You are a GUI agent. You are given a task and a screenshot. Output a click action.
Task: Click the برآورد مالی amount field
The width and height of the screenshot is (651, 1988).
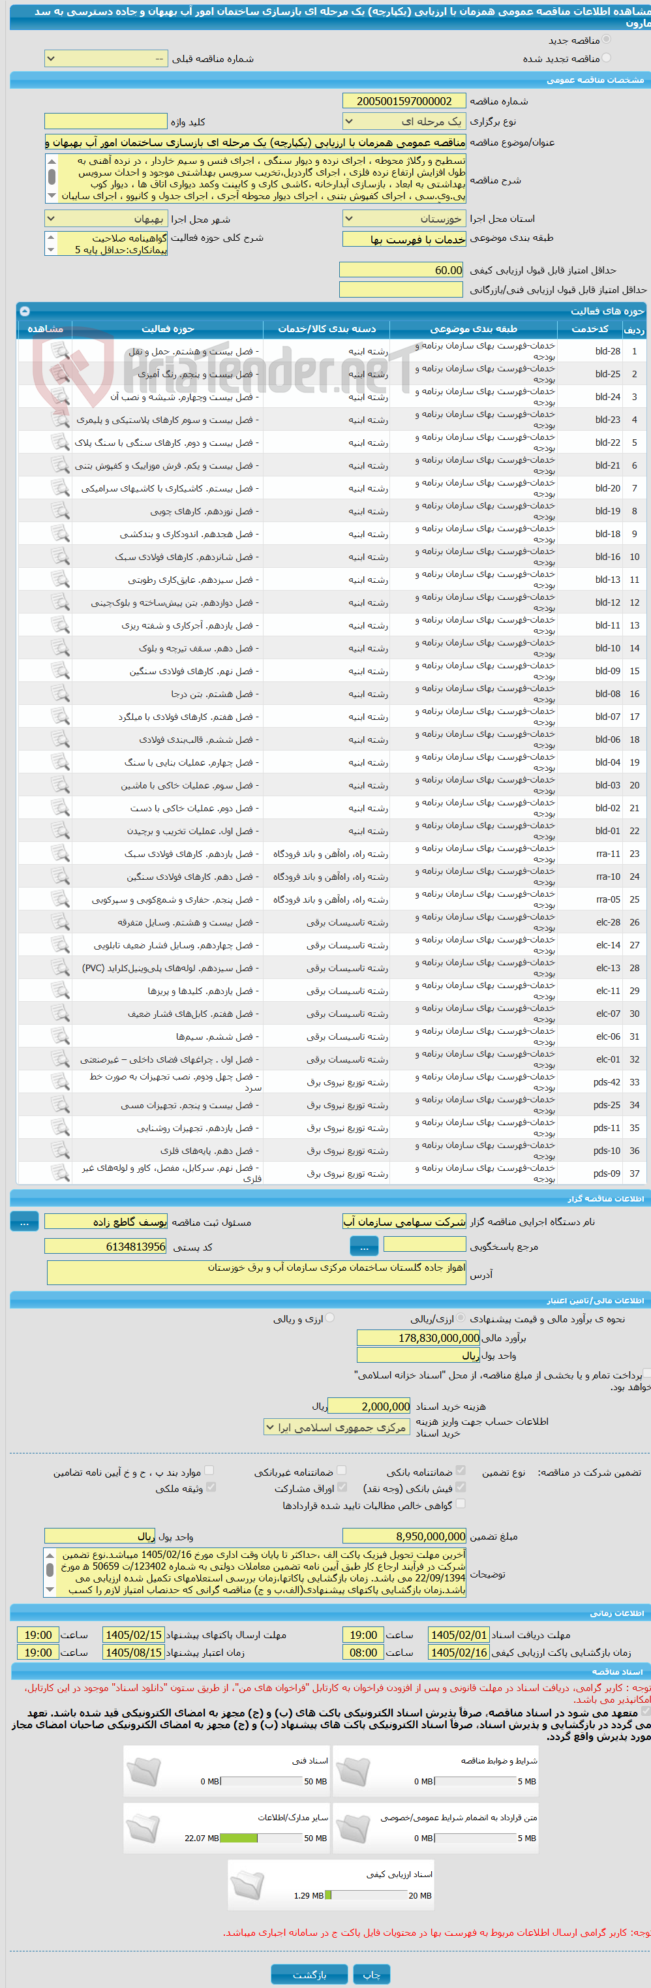(x=418, y=1337)
